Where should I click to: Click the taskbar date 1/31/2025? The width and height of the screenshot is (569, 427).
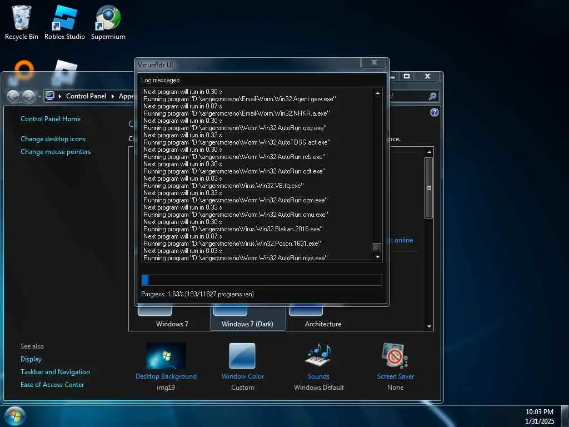tap(540, 421)
